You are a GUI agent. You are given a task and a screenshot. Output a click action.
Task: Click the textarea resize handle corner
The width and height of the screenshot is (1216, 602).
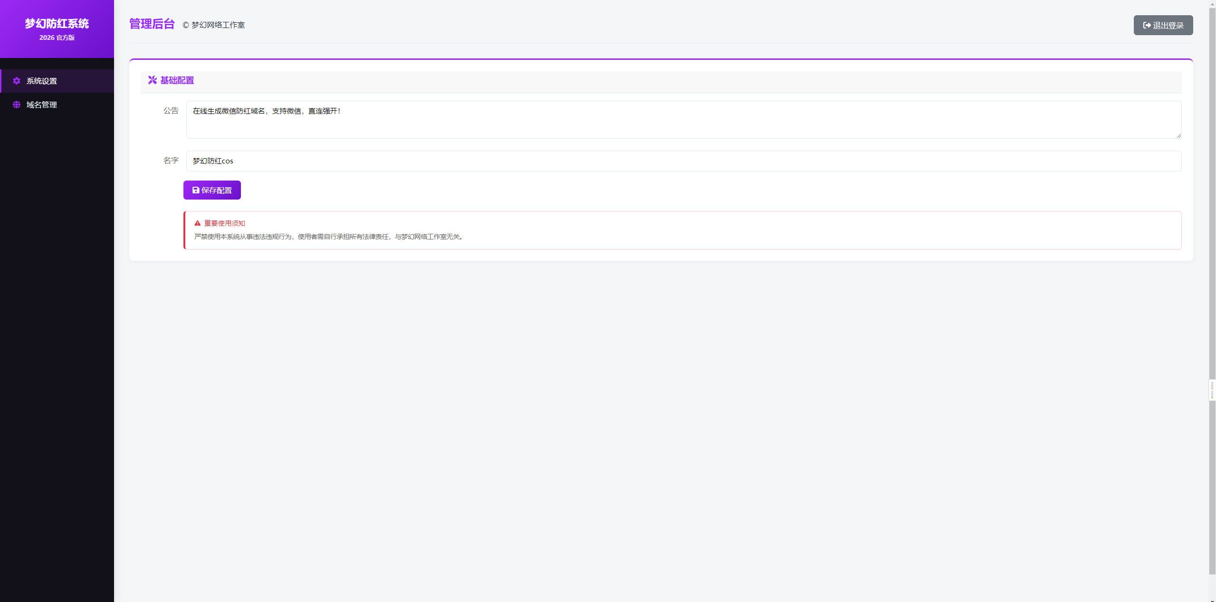(1178, 135)
